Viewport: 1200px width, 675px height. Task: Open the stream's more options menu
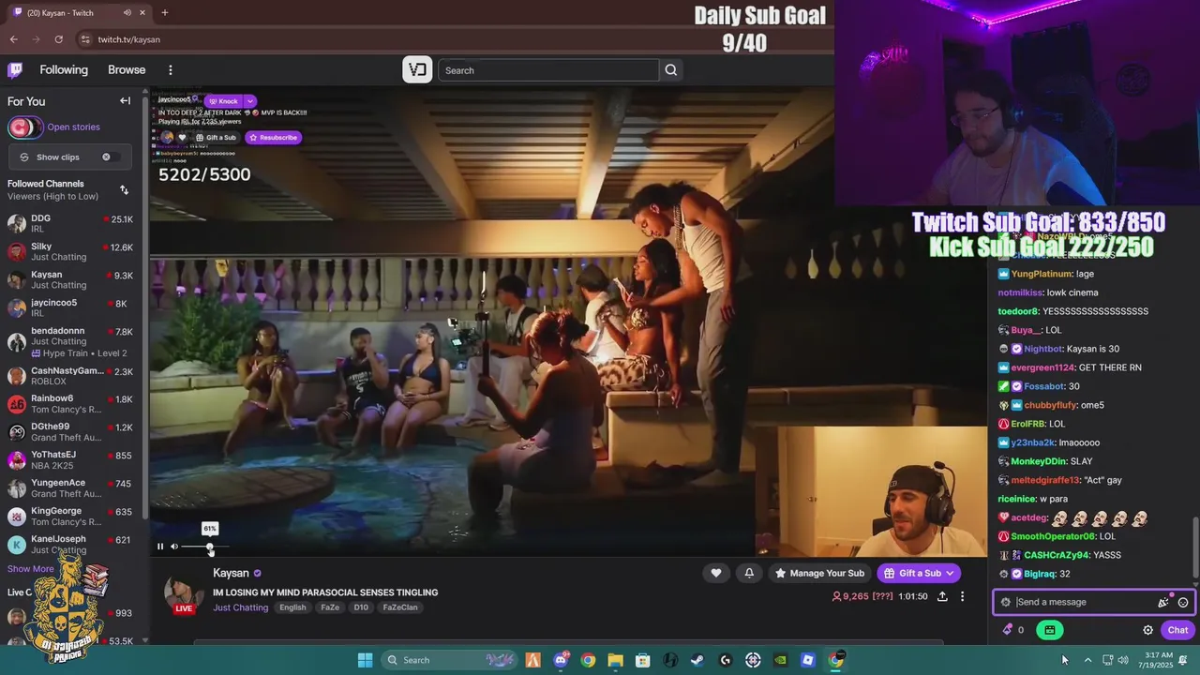[x=962, y=596]
